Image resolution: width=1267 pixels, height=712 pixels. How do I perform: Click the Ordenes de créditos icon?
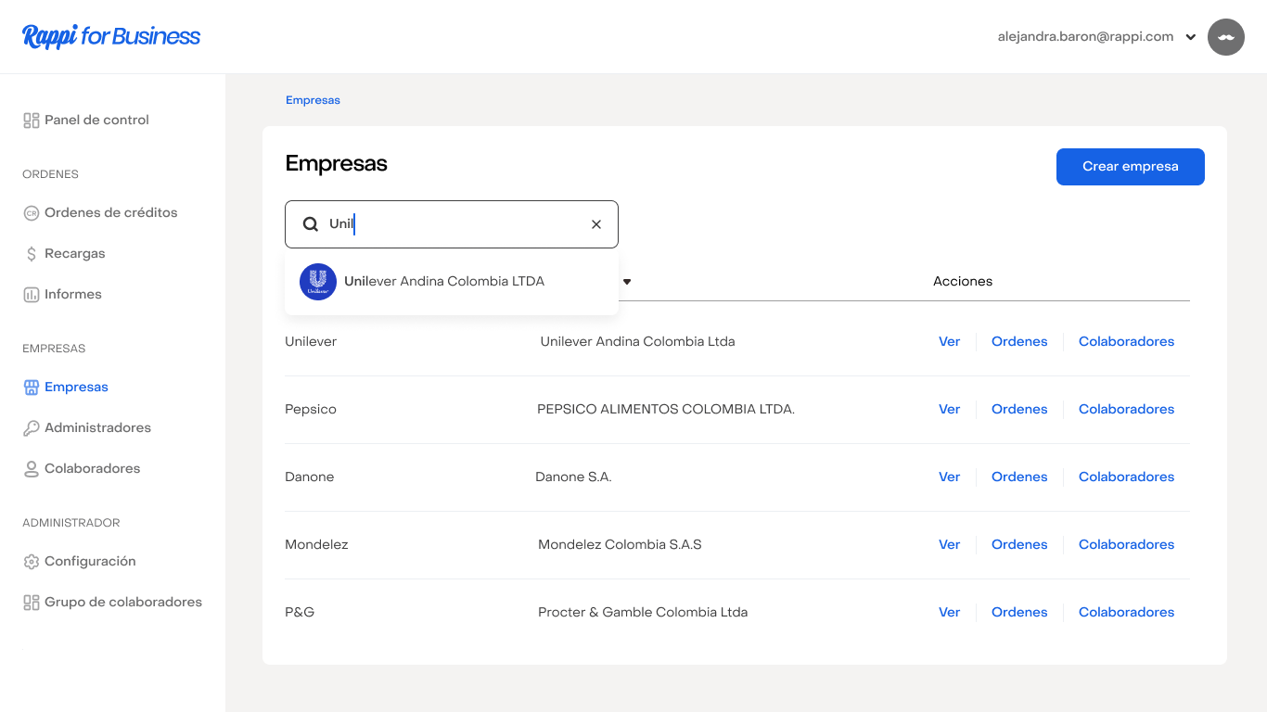point(32,213)
